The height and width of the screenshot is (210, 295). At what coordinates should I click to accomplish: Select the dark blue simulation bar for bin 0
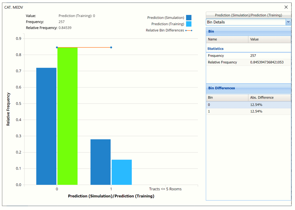pyautogui.click(x=46, y=126)
